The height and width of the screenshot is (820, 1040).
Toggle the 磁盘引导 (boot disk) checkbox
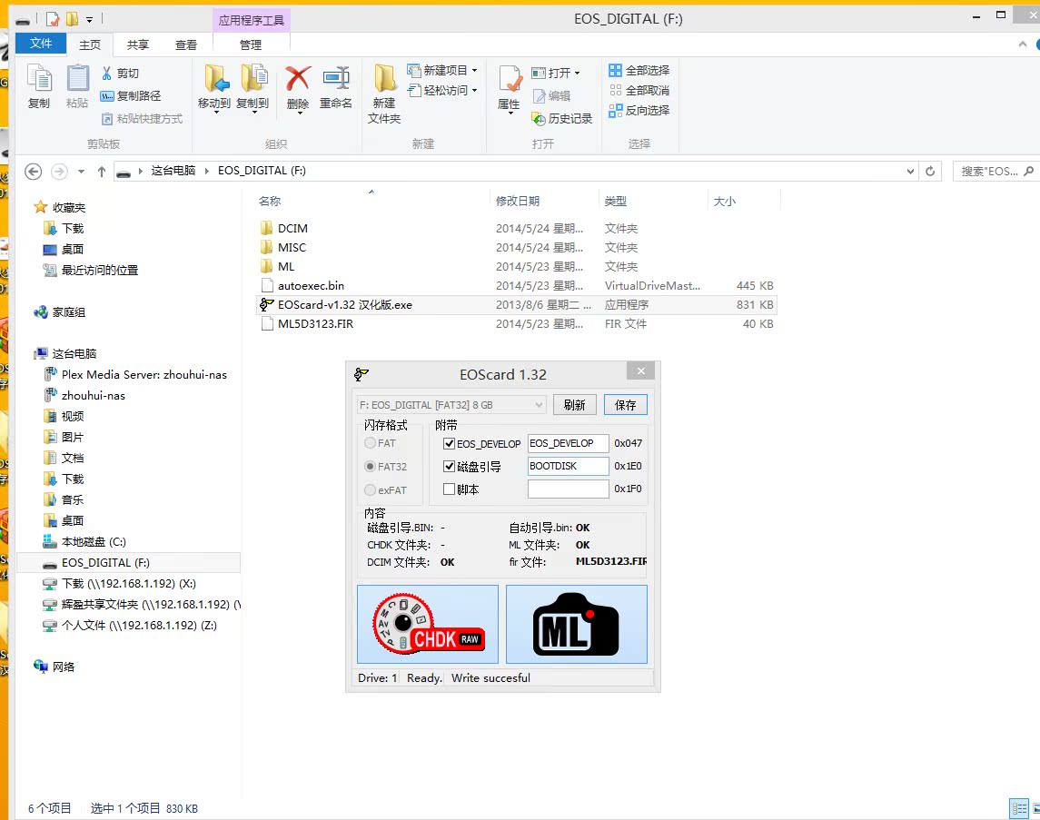tap(449, 467)
